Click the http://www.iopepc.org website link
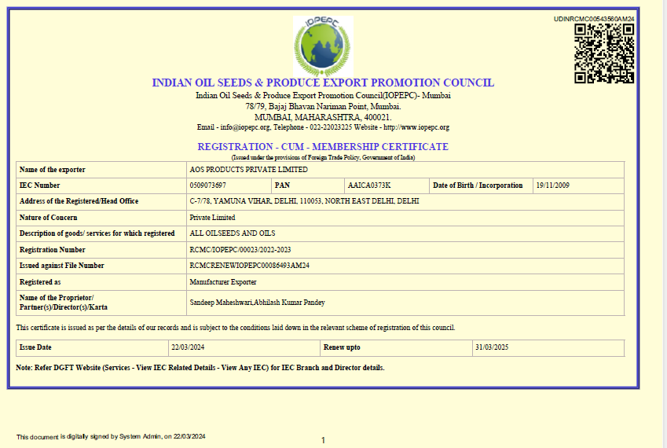 416,127
